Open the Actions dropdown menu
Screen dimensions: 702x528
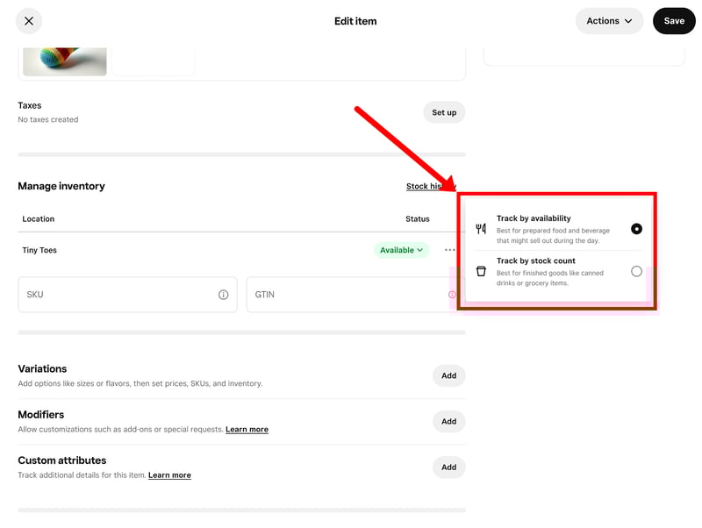(609, 21)
